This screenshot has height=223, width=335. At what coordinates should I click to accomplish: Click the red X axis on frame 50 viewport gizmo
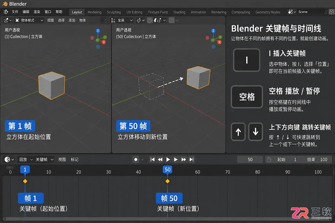pyautogui.click(x=219, y=42)
